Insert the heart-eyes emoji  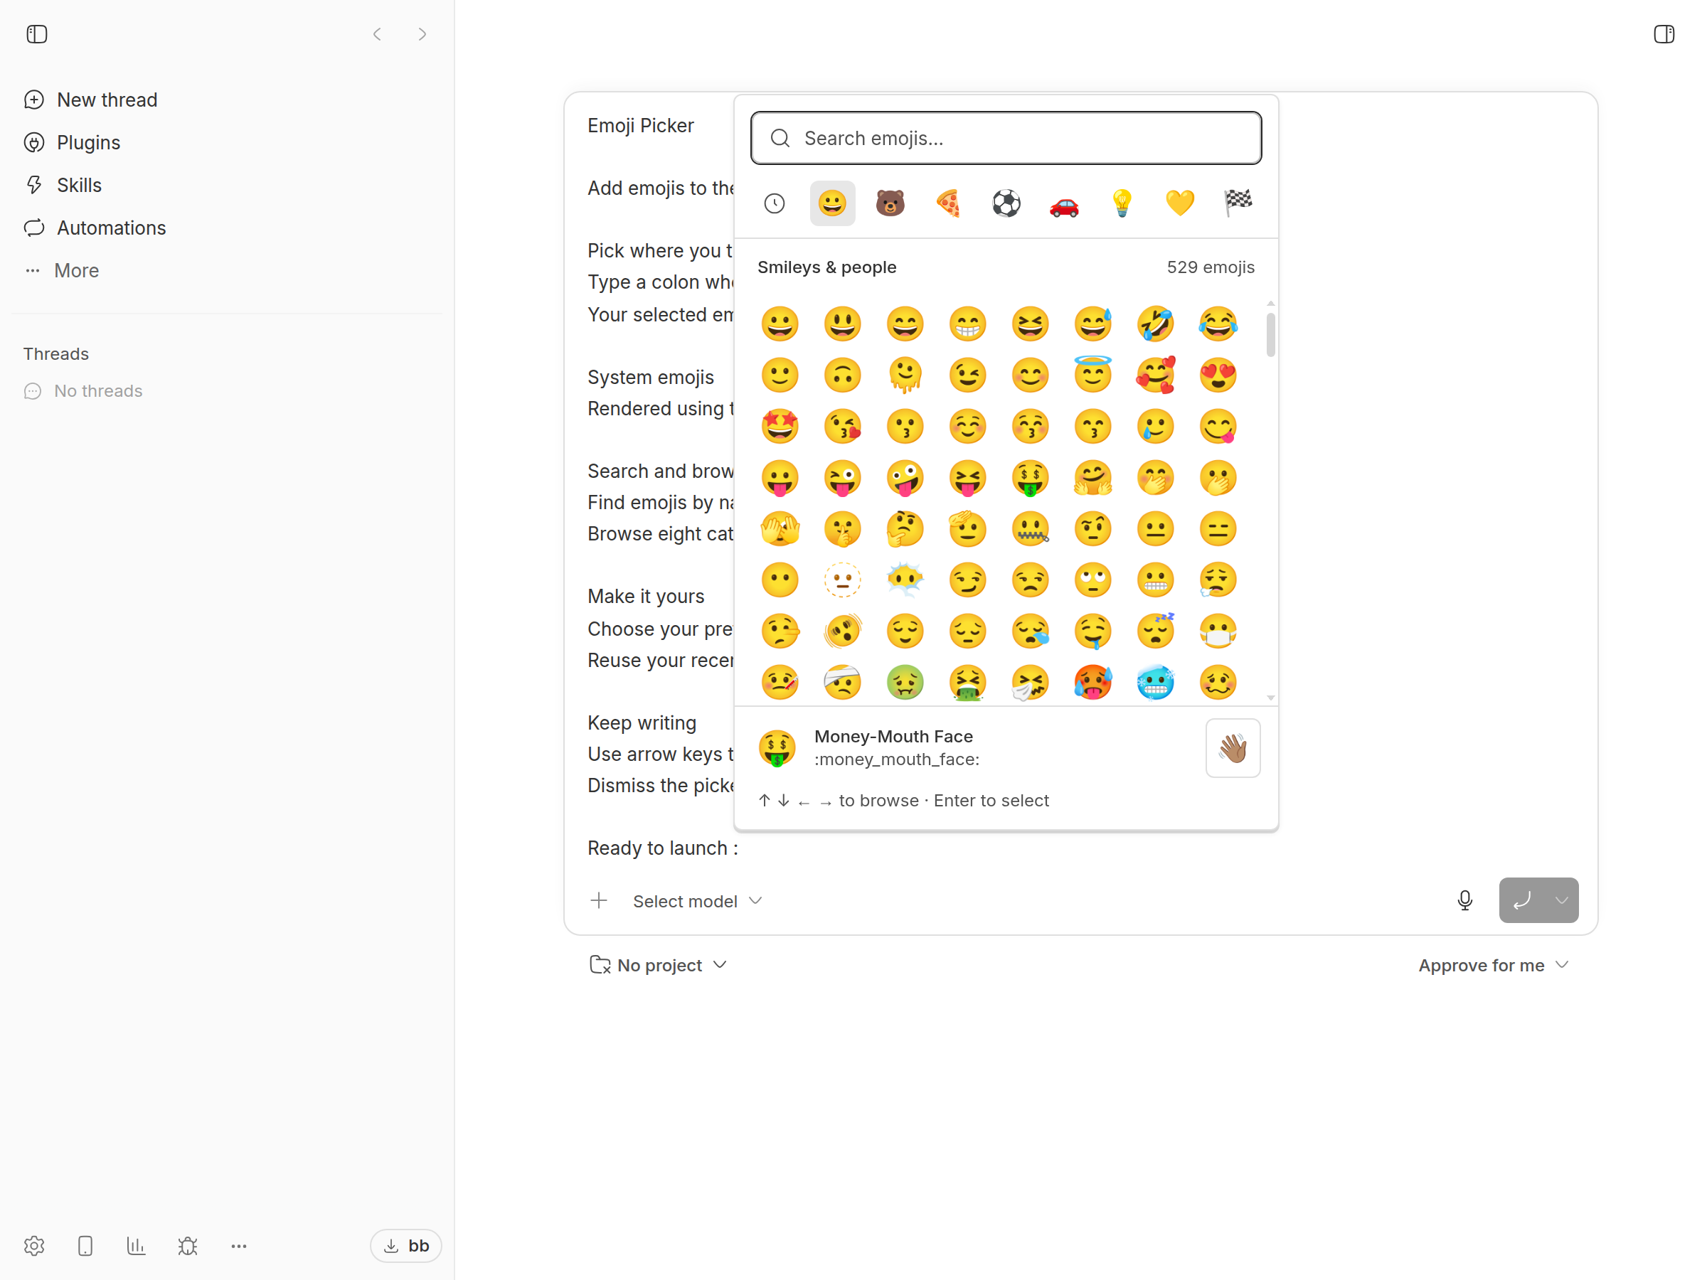coord(1217,375)
